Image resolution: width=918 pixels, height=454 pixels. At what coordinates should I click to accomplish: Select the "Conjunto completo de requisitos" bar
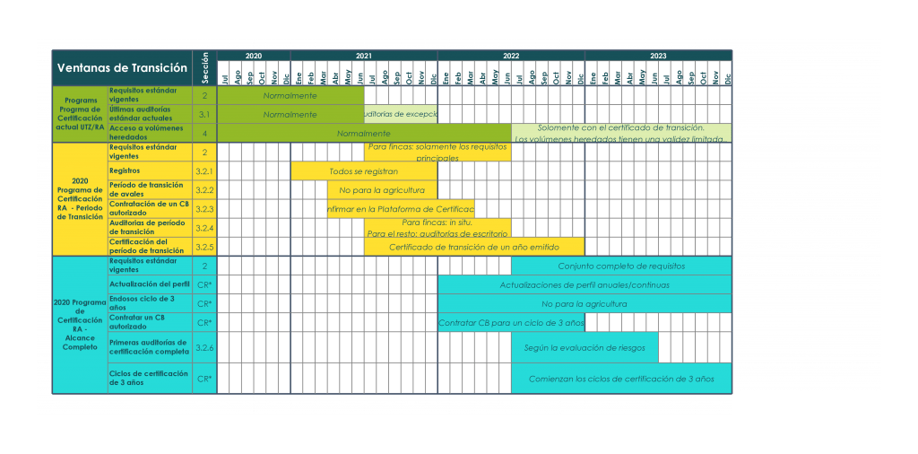point(620,266)
